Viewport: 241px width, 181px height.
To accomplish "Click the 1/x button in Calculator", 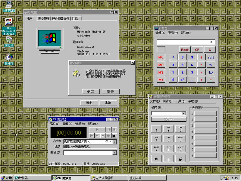I will click(x=211, y=72).
